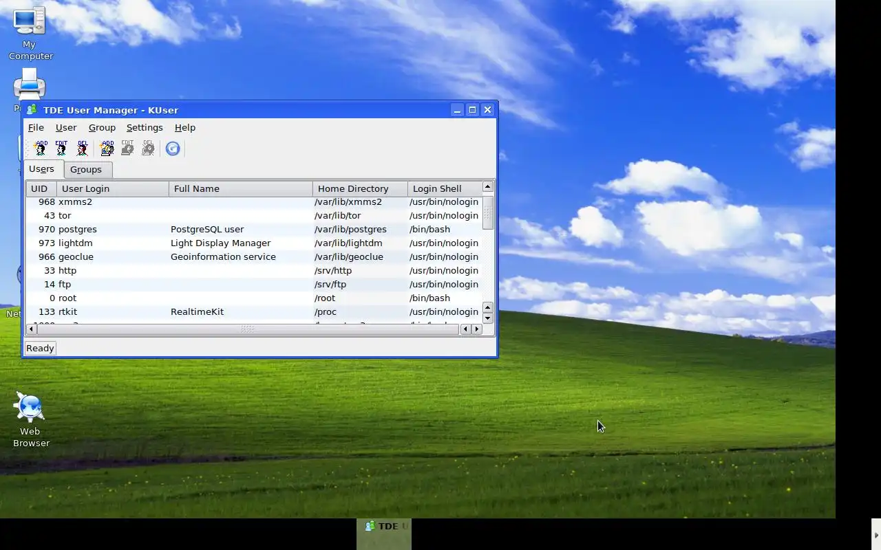Click the 'Light Display Manager' full name cell

tap(220, 243)
